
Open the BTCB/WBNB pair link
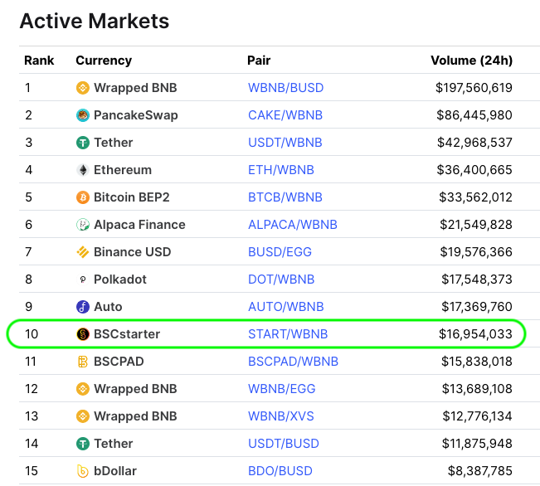[285, 197]
